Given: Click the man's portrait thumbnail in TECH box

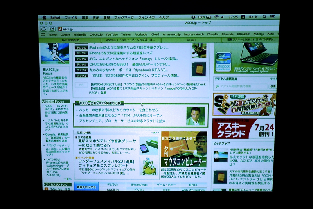Looking at the screenshot, I should [x=196, y=116].
